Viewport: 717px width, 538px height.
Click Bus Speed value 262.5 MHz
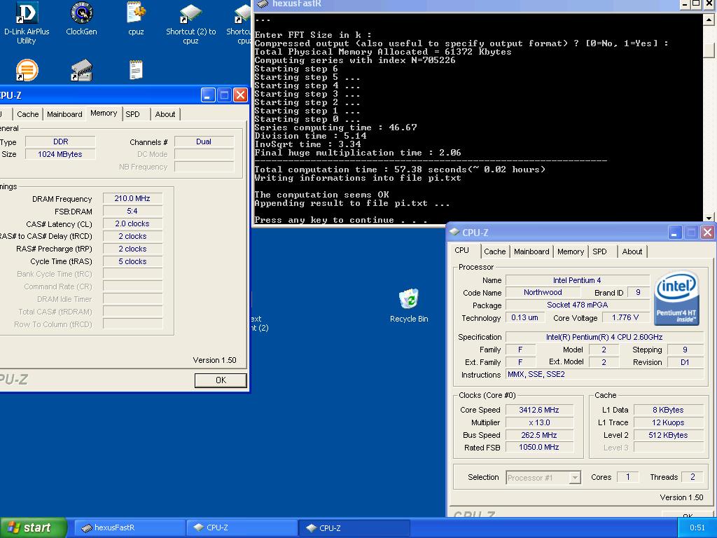pyautogui.click(x=539, y=435)
